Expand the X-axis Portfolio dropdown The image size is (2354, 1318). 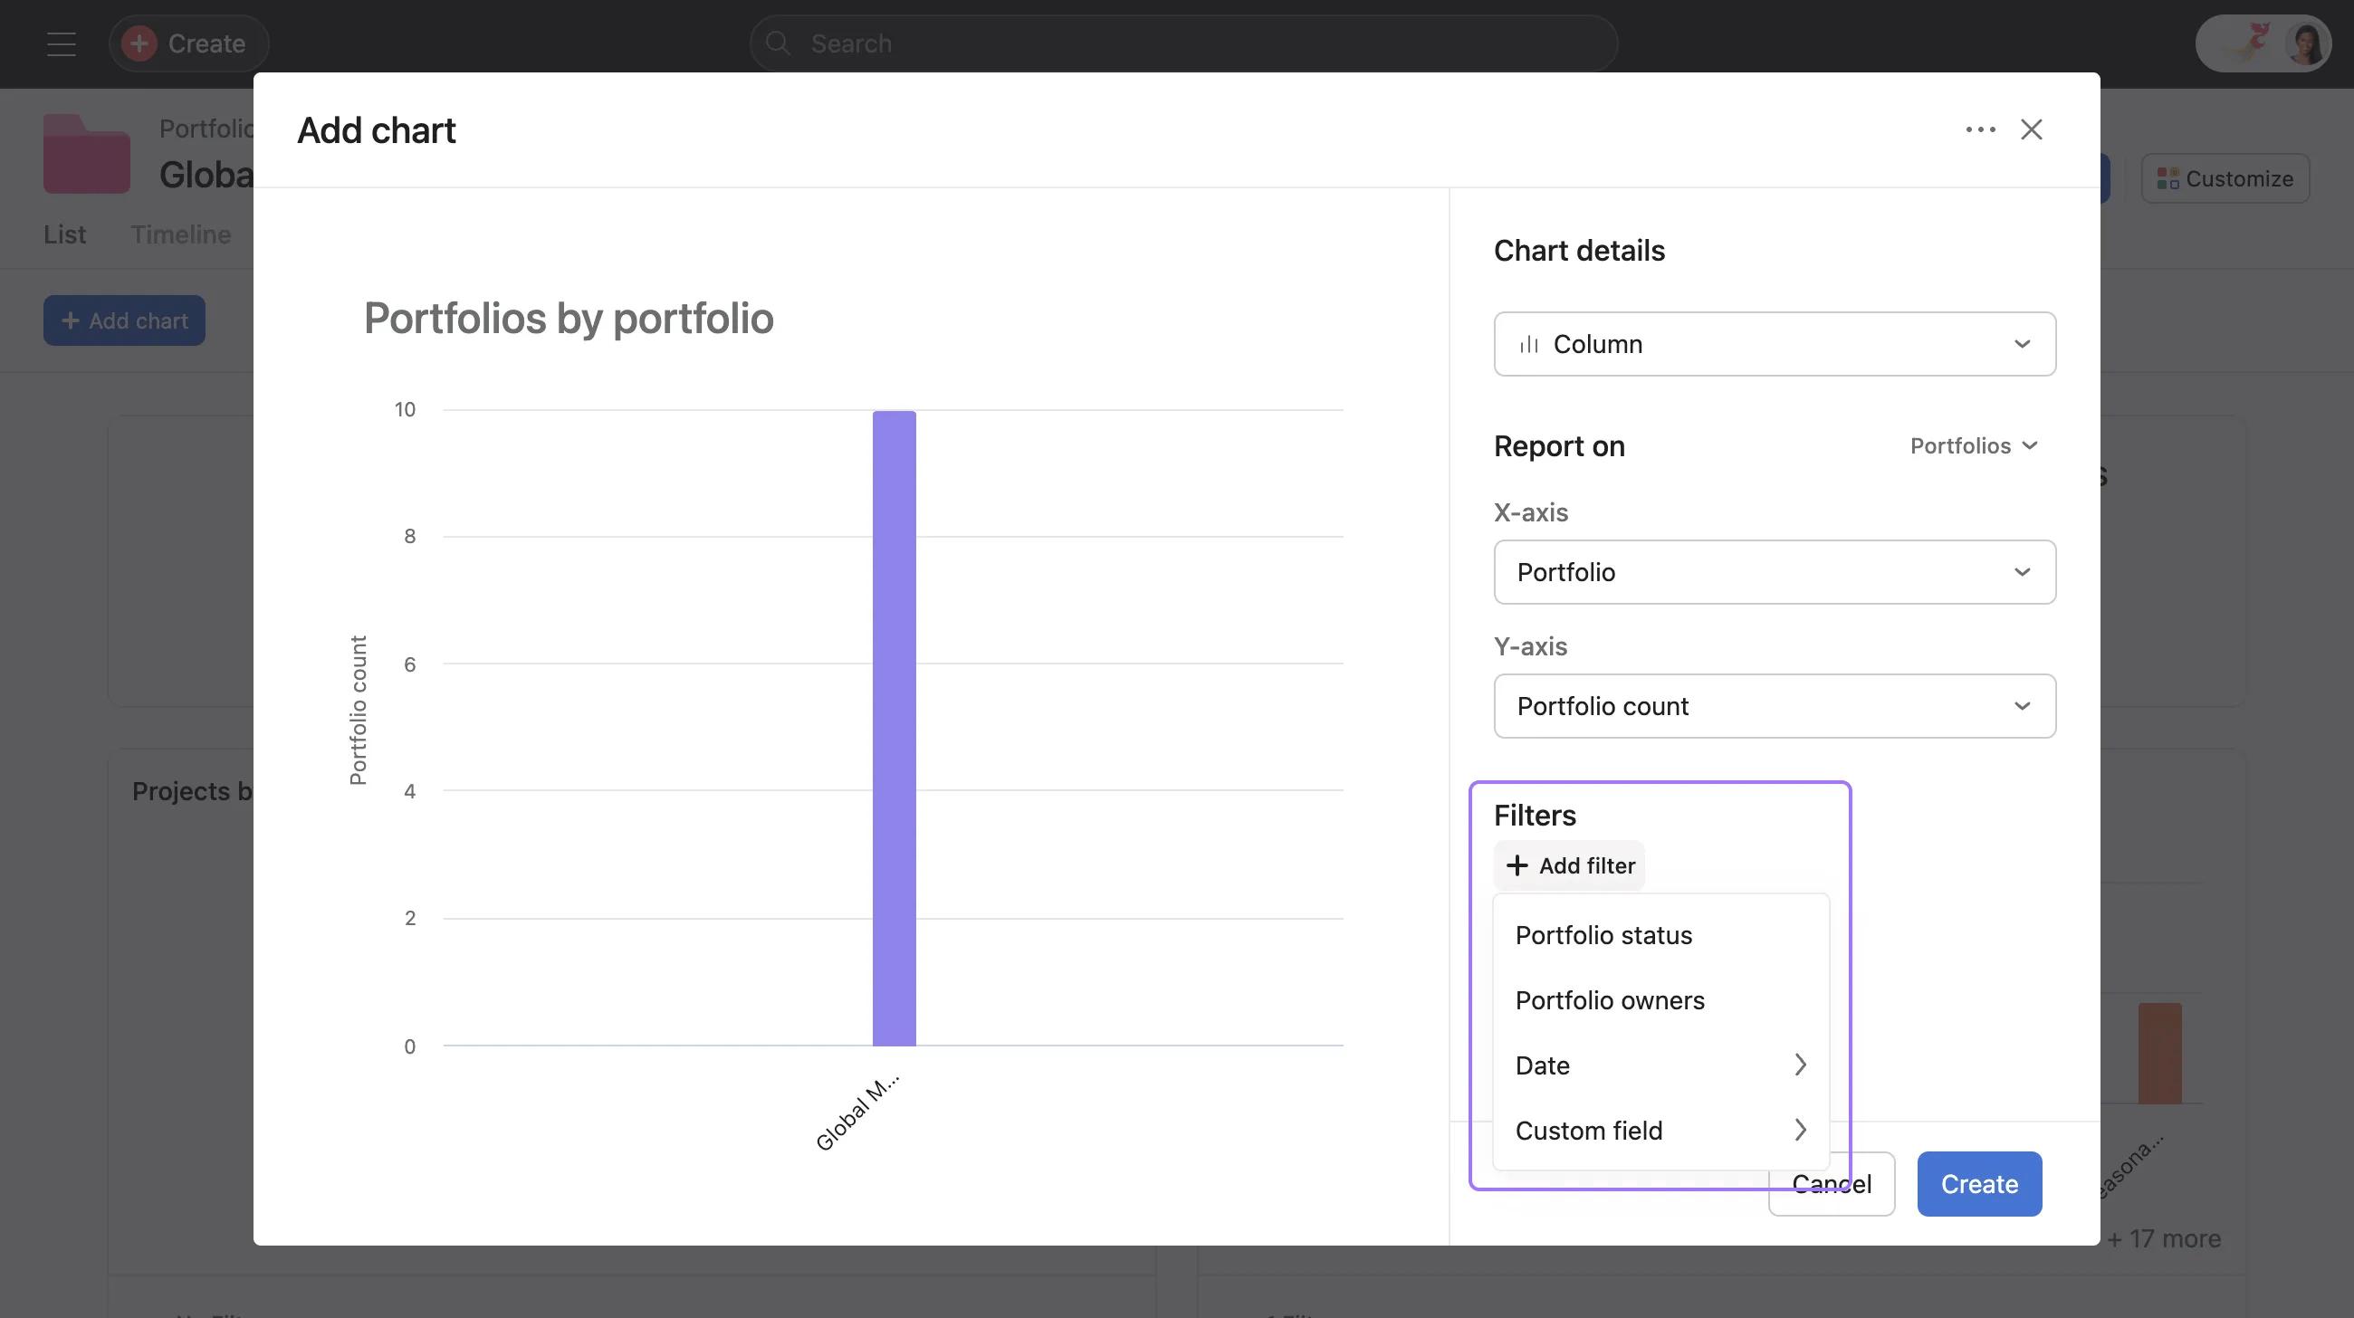point(2023,572)
